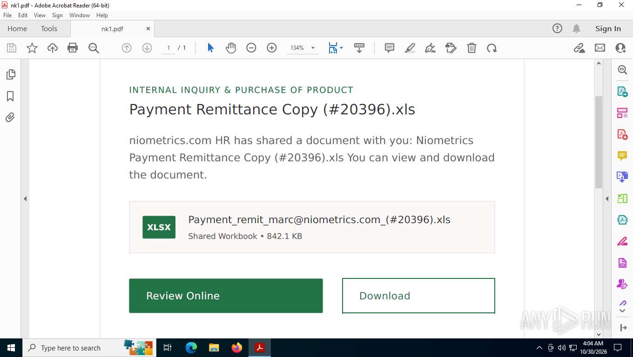This screenshot has height=357, width=633.
Task: Open the File menu
Action: click(7, 15)
